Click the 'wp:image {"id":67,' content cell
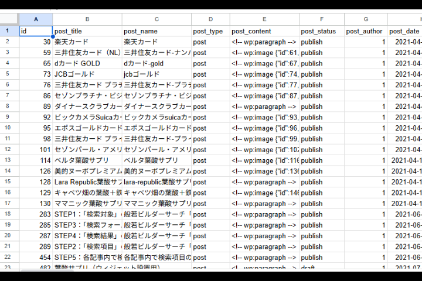Screen dimensions: 422x281 [264, 63]
